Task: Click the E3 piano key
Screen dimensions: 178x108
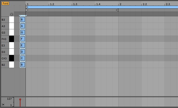Action: [x=12, y=45]
